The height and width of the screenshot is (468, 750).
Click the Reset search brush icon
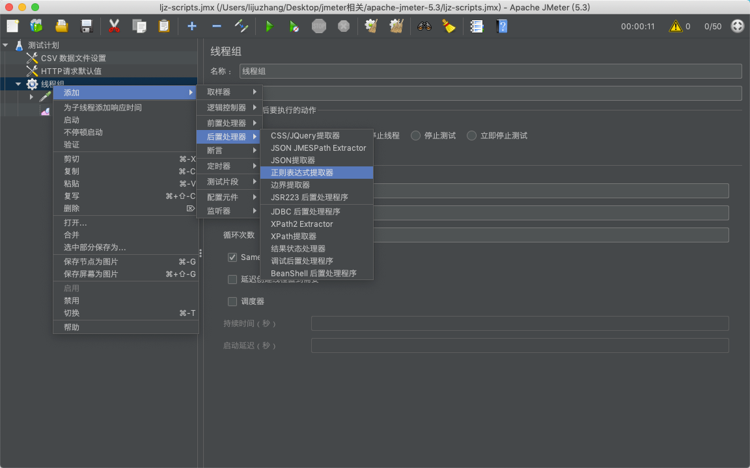[x=449, y=26]
